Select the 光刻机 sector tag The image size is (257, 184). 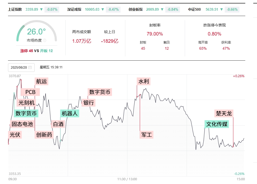(26, 103)
